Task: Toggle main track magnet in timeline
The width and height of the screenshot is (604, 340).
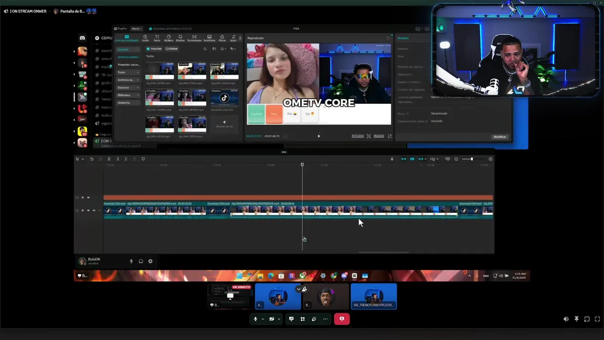Action: pos(403,159)
